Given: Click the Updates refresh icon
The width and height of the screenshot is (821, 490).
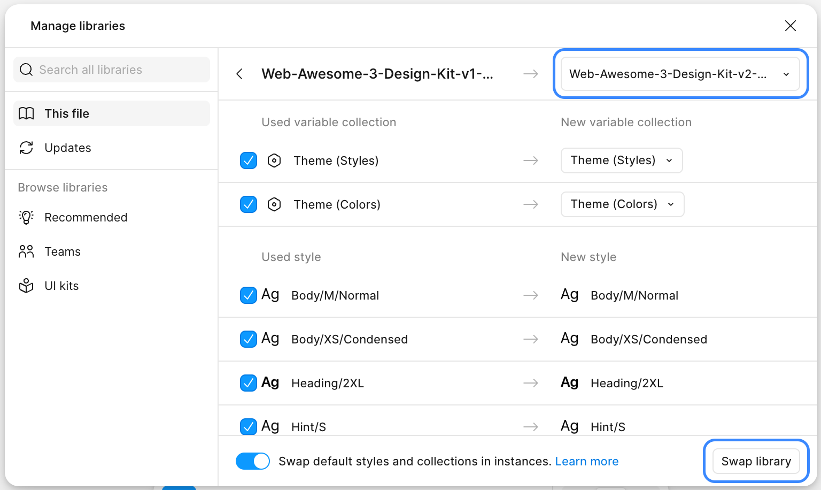Looking at the screenshot, I should coord(26,148).
